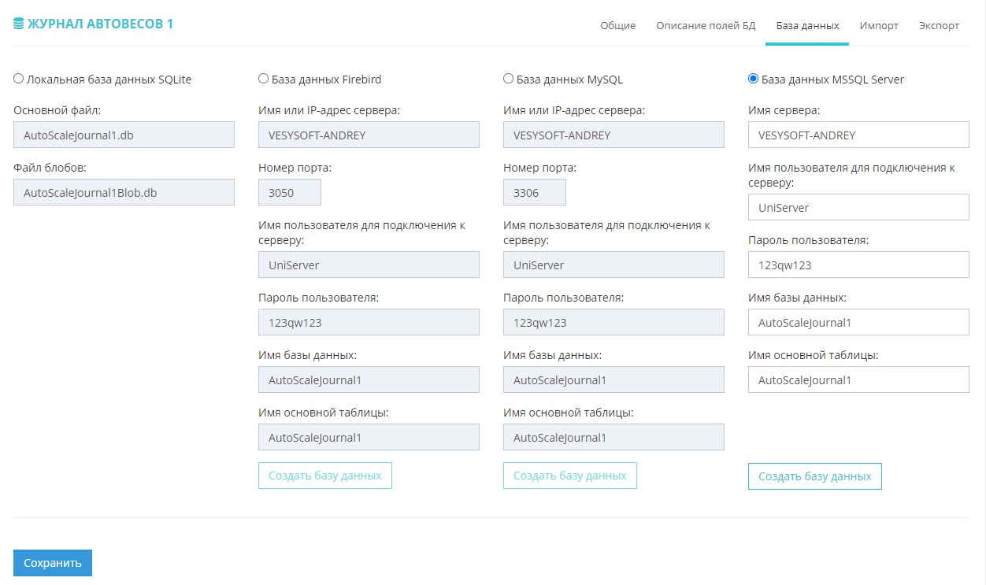Screen dimensions: 986x585
Task: Focus the MSSQL Пароль пользователя field
Action: tap(858, 265)
